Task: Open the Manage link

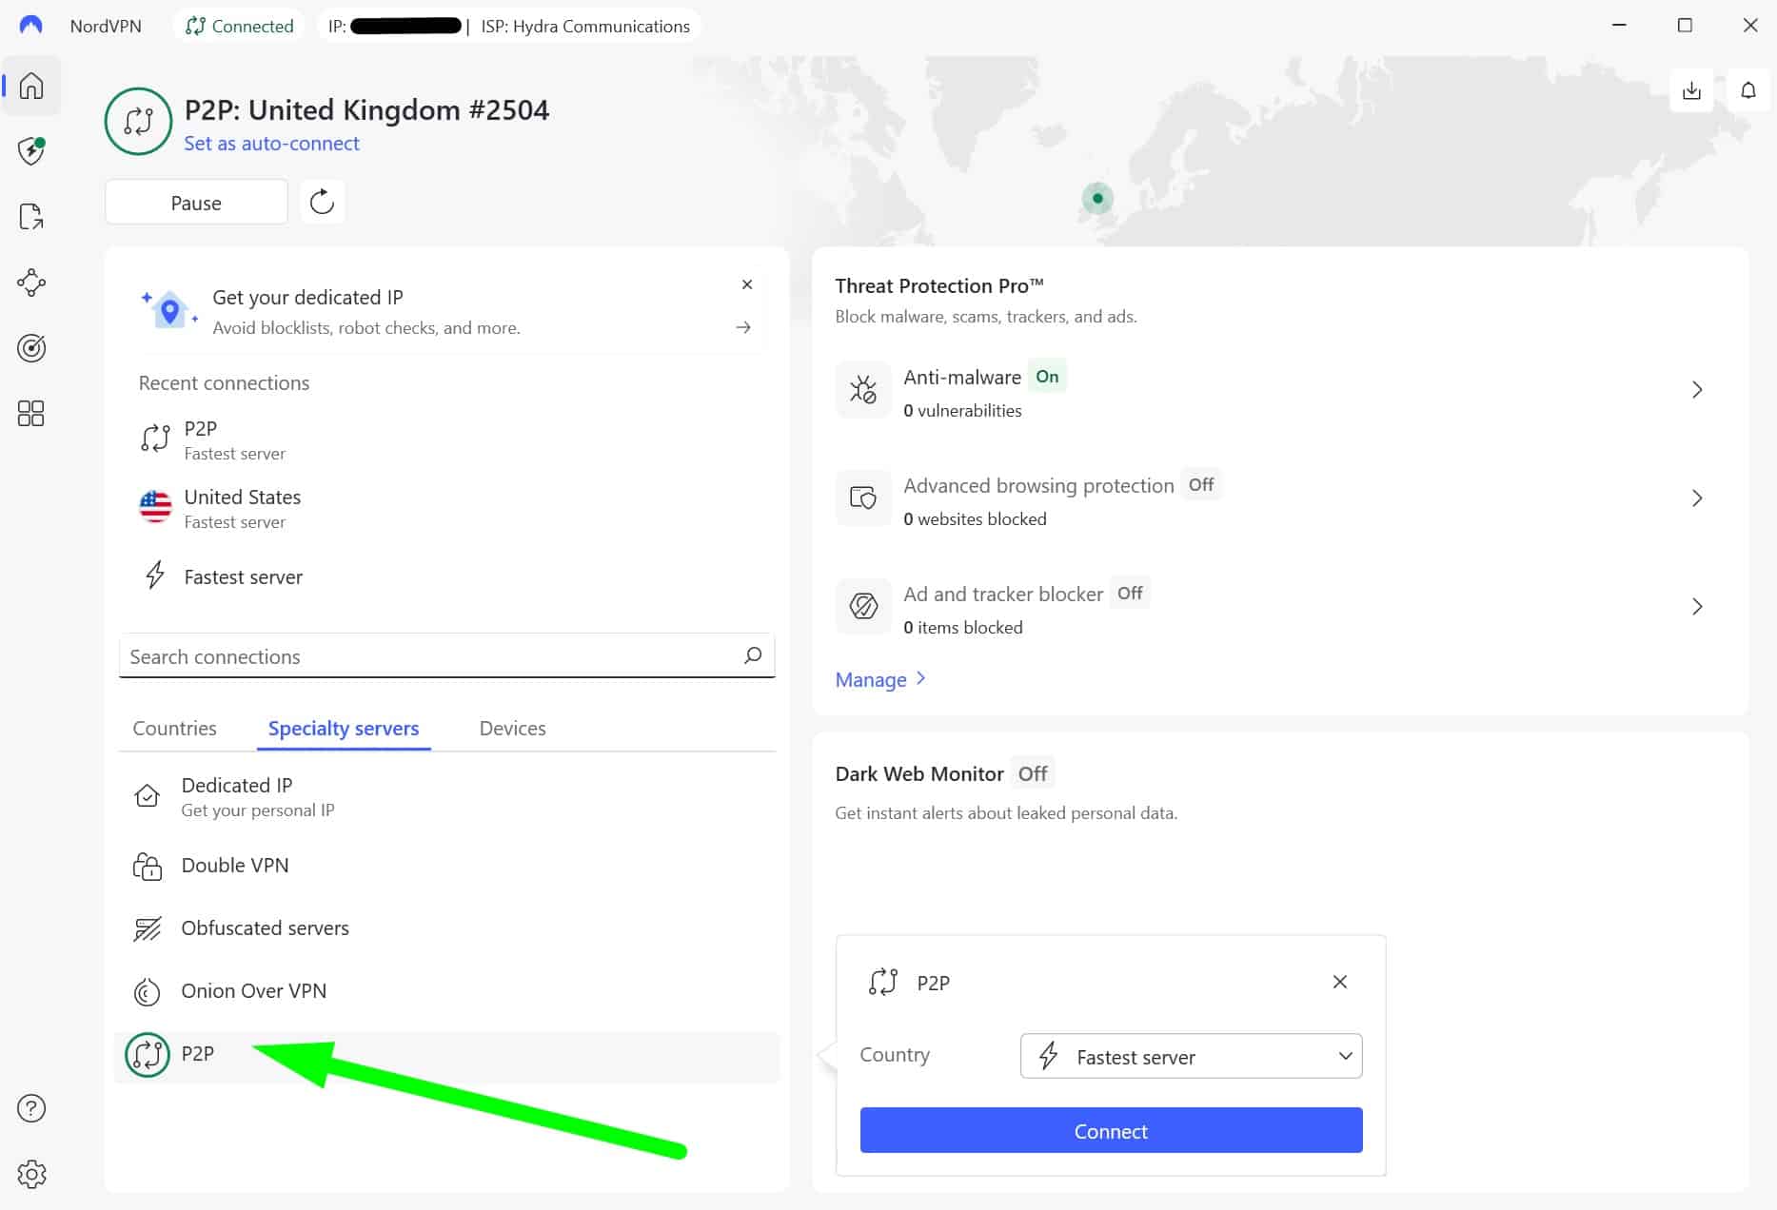Action: point(880,679)
